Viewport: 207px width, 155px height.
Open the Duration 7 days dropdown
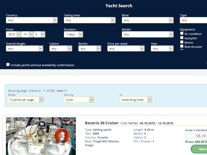[x=73, y=34]
